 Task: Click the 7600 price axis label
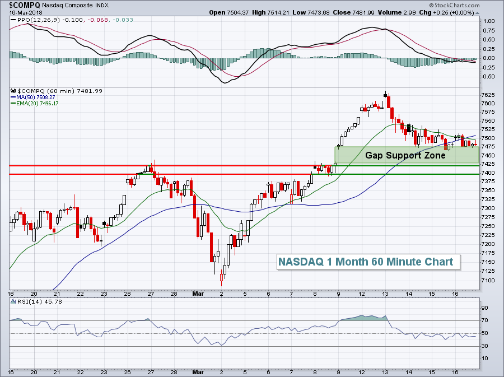(488, 104)
